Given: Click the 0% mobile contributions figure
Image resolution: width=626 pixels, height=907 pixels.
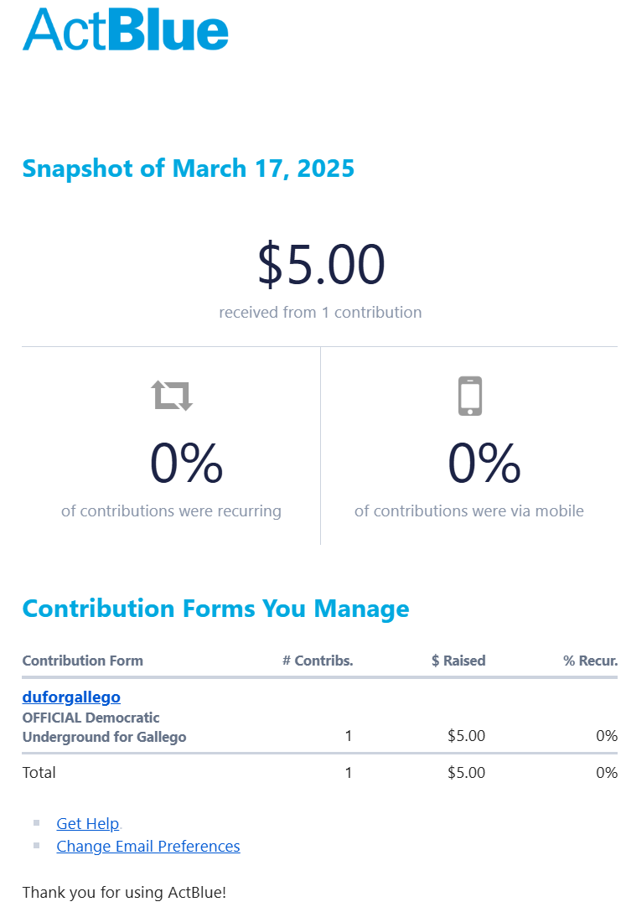Looking at the screenshot, I should [484, 464].
